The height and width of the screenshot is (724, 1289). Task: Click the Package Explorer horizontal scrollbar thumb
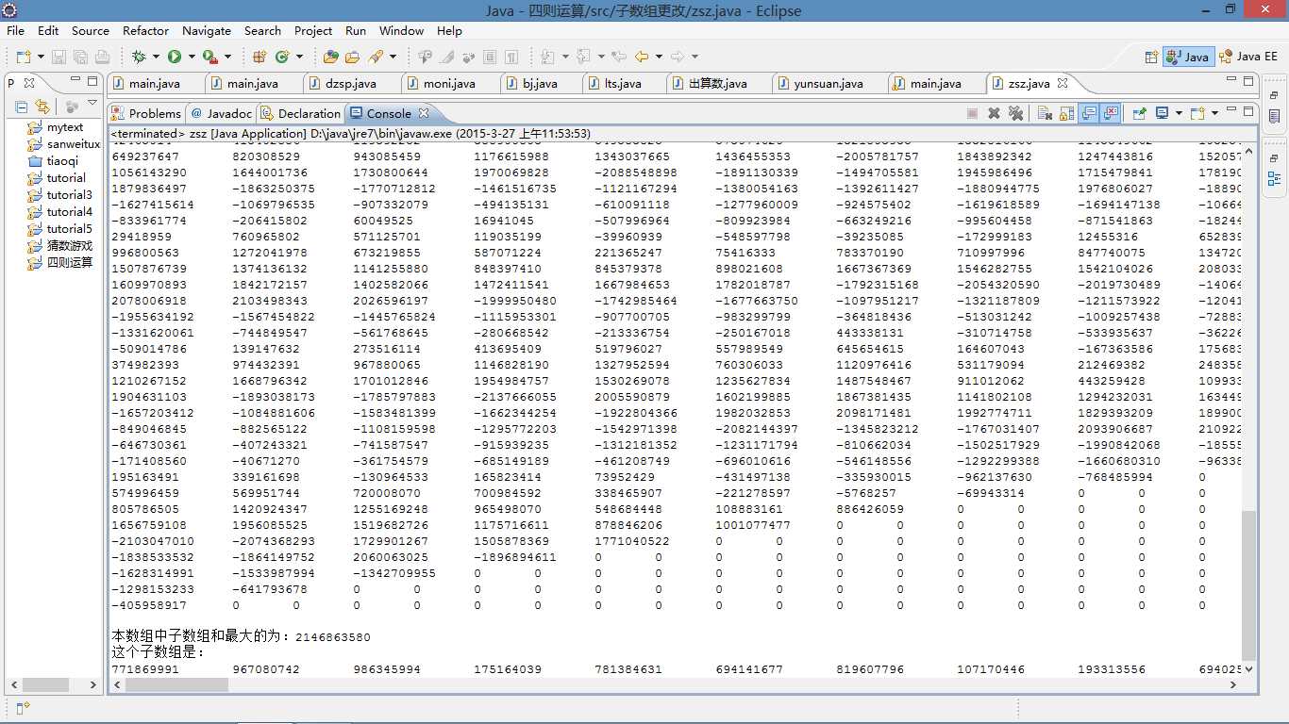tap(46, 685)
